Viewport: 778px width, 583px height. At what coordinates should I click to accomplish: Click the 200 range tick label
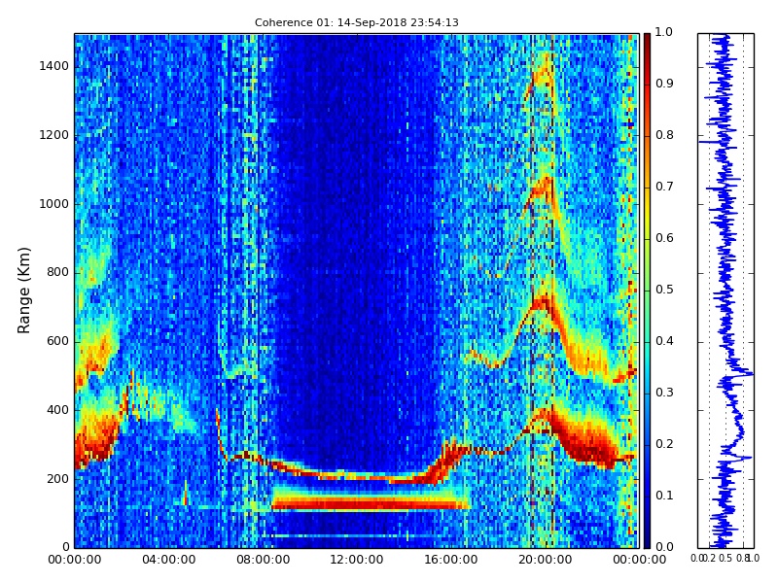coord(58,478)
